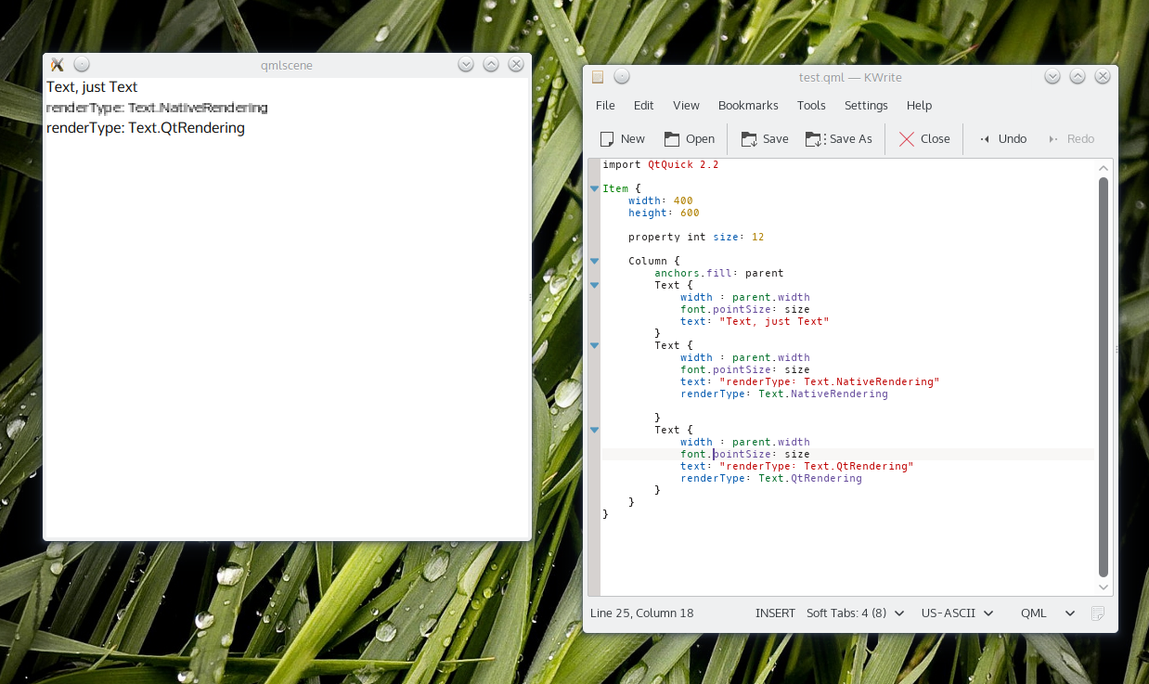This screenshot has width=1149, height=684.
Task: Open the qmlscene window menu icon
Action: (57, 64)
